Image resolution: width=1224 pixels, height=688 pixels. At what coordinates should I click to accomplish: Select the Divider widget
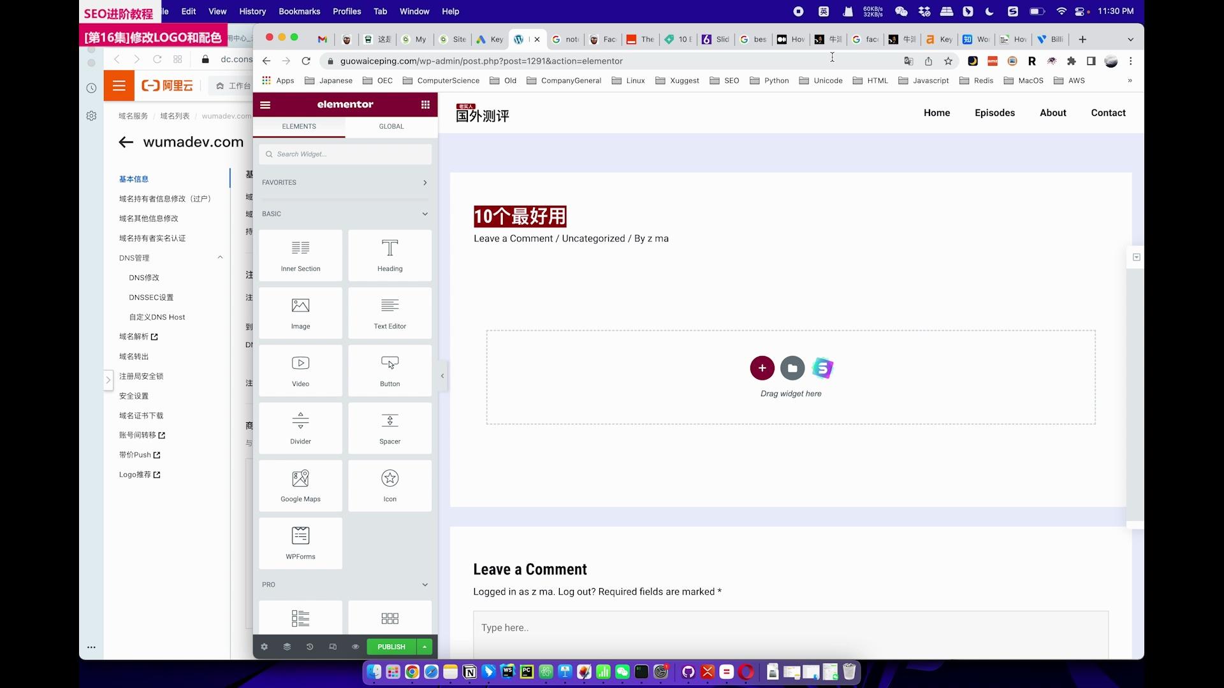300,428
